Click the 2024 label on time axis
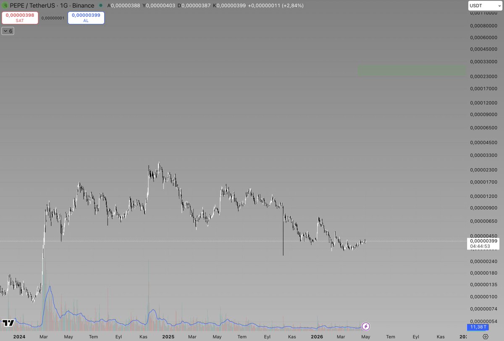 pos(19,336)
